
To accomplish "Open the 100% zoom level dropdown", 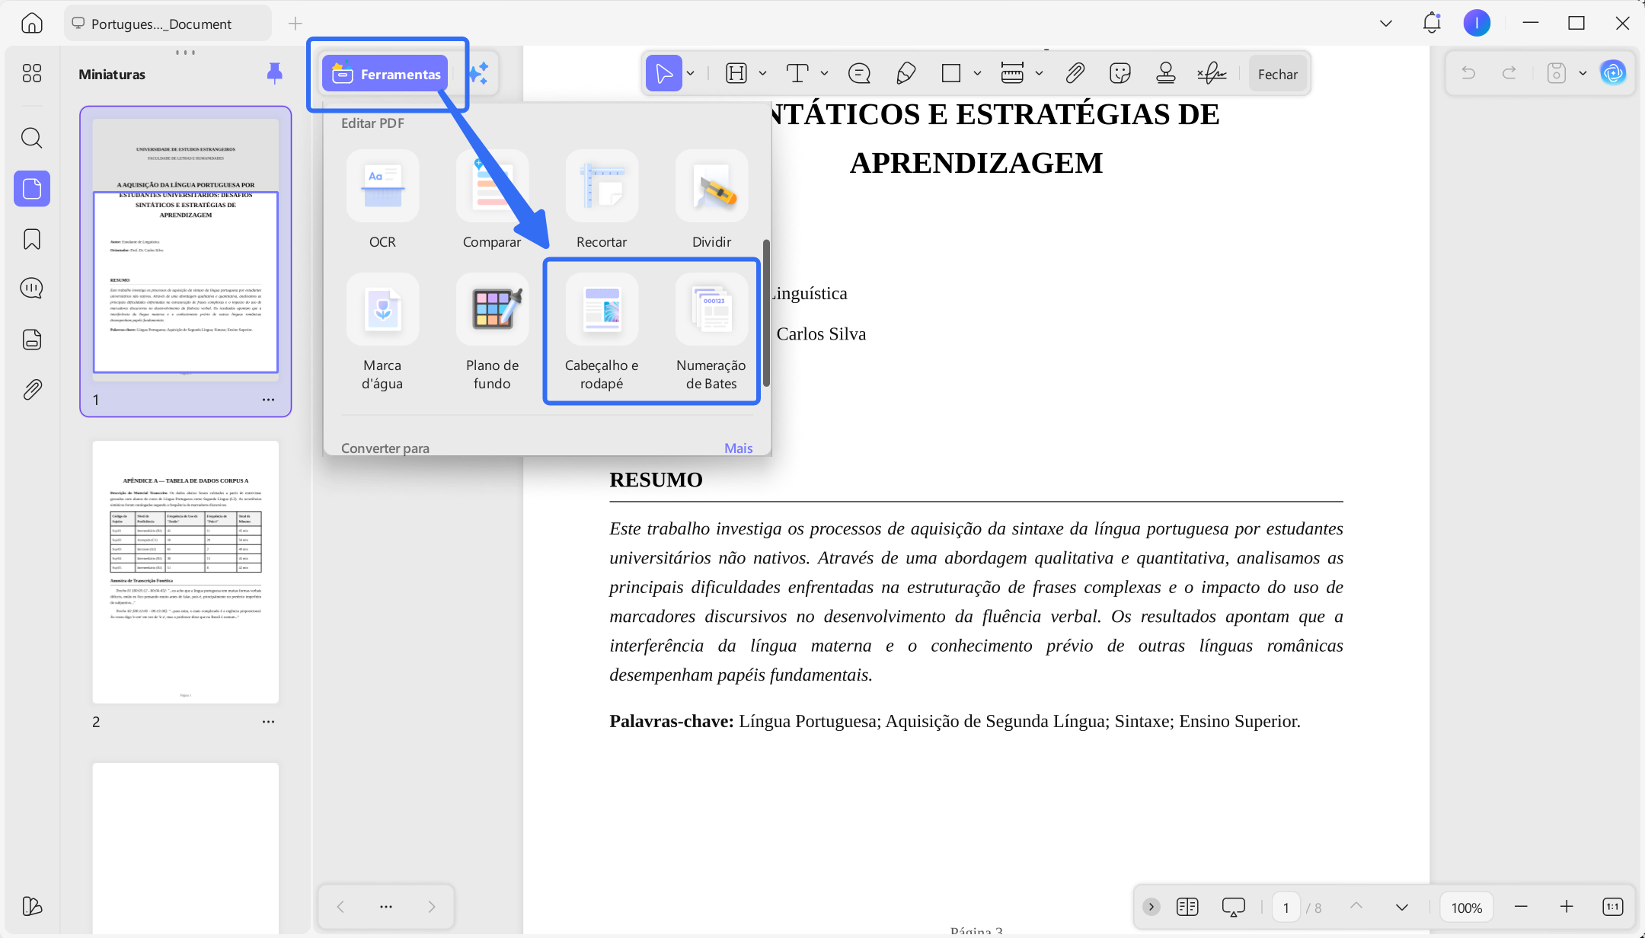I will click(x=1466, y=908).
